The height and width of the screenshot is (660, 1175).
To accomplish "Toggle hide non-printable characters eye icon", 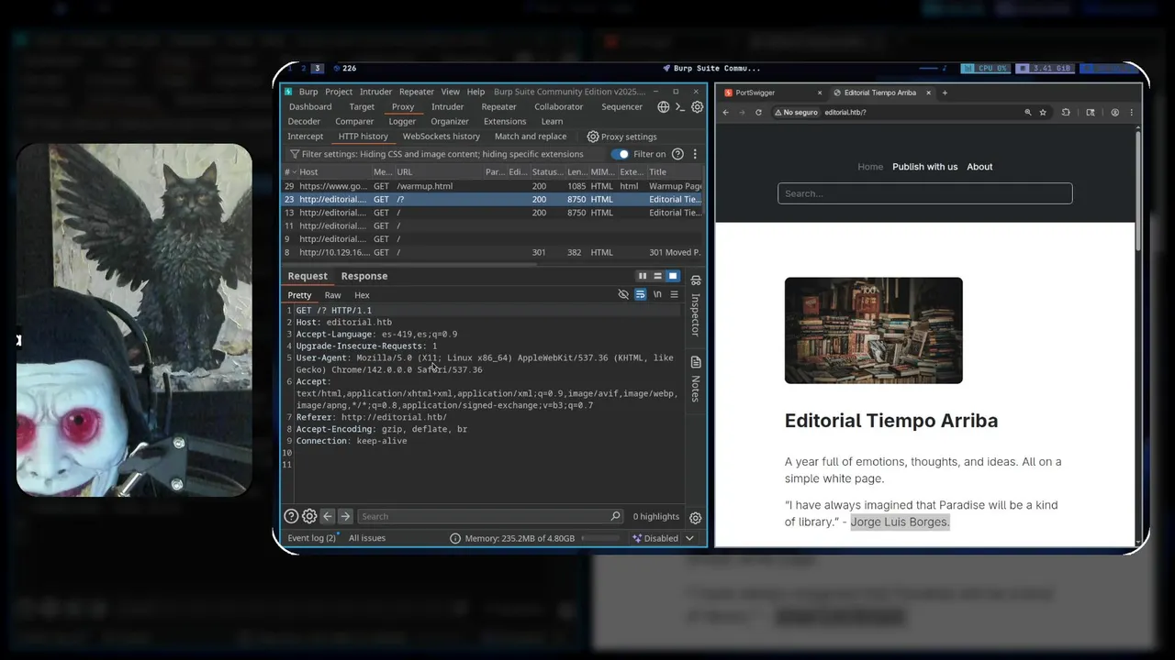I will 623,294.
